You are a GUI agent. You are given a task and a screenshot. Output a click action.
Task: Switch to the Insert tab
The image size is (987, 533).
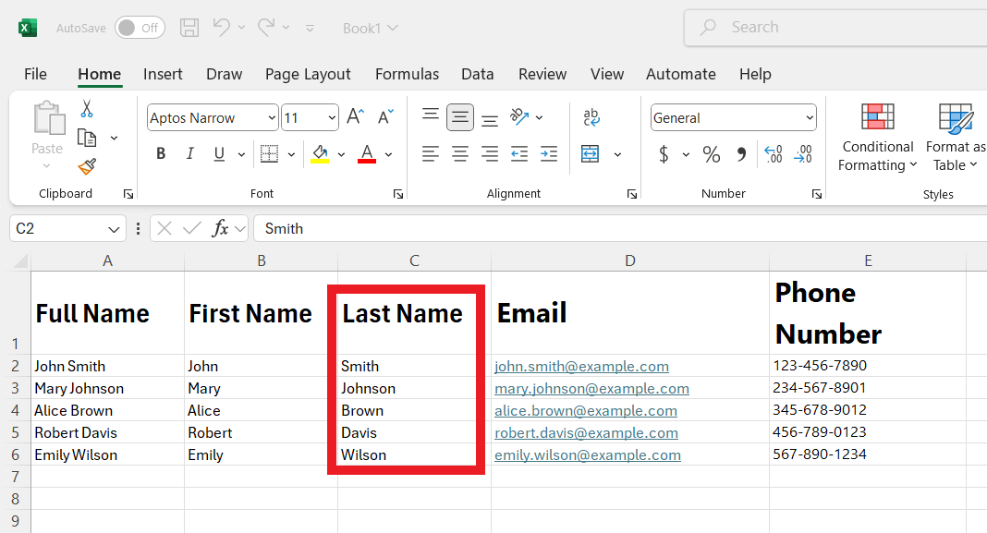pyautogui.click(x=163, y=74)
